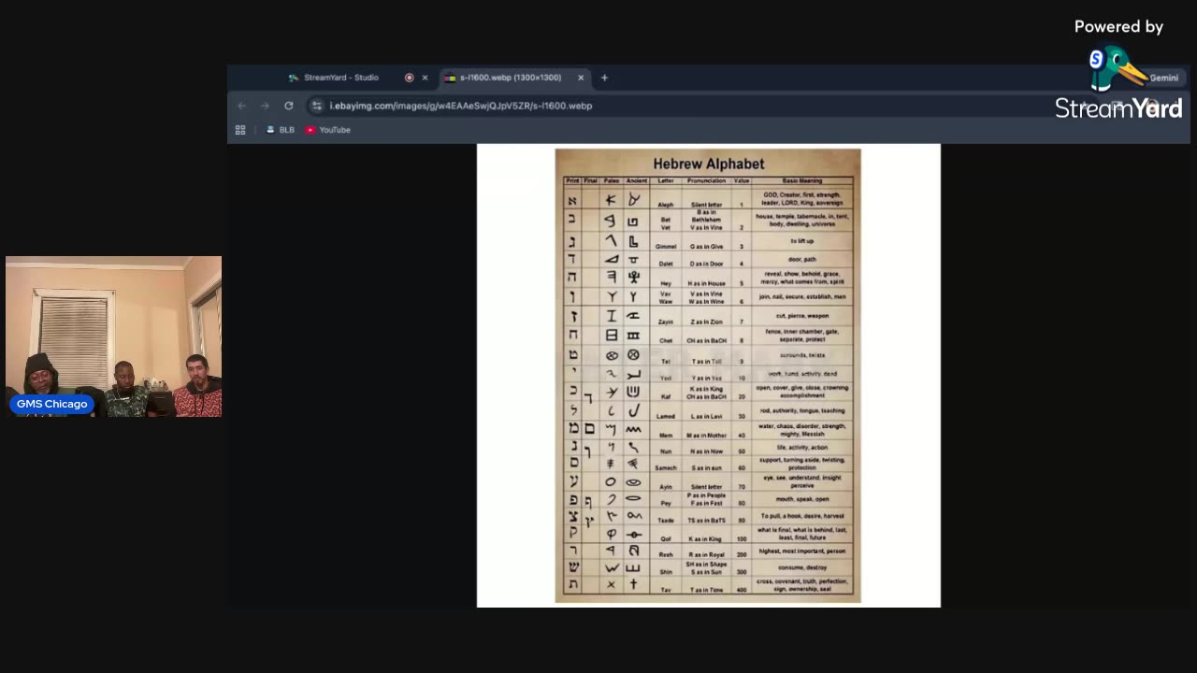Viewport: 1197px width, 673px height.
Task: Select the GMS Chicago webcam feed
Action: pos(113,336)
